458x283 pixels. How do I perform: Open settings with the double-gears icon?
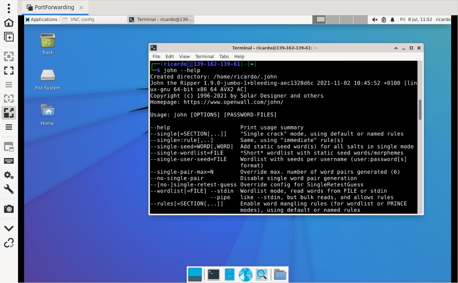[x=9, y=175]
